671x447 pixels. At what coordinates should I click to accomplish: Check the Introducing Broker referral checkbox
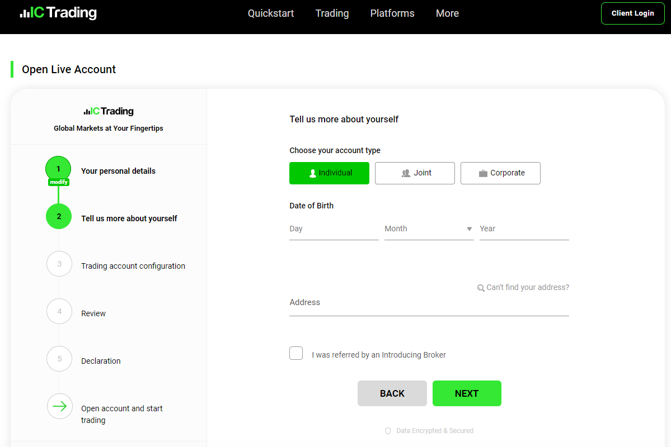pos(295,353)
